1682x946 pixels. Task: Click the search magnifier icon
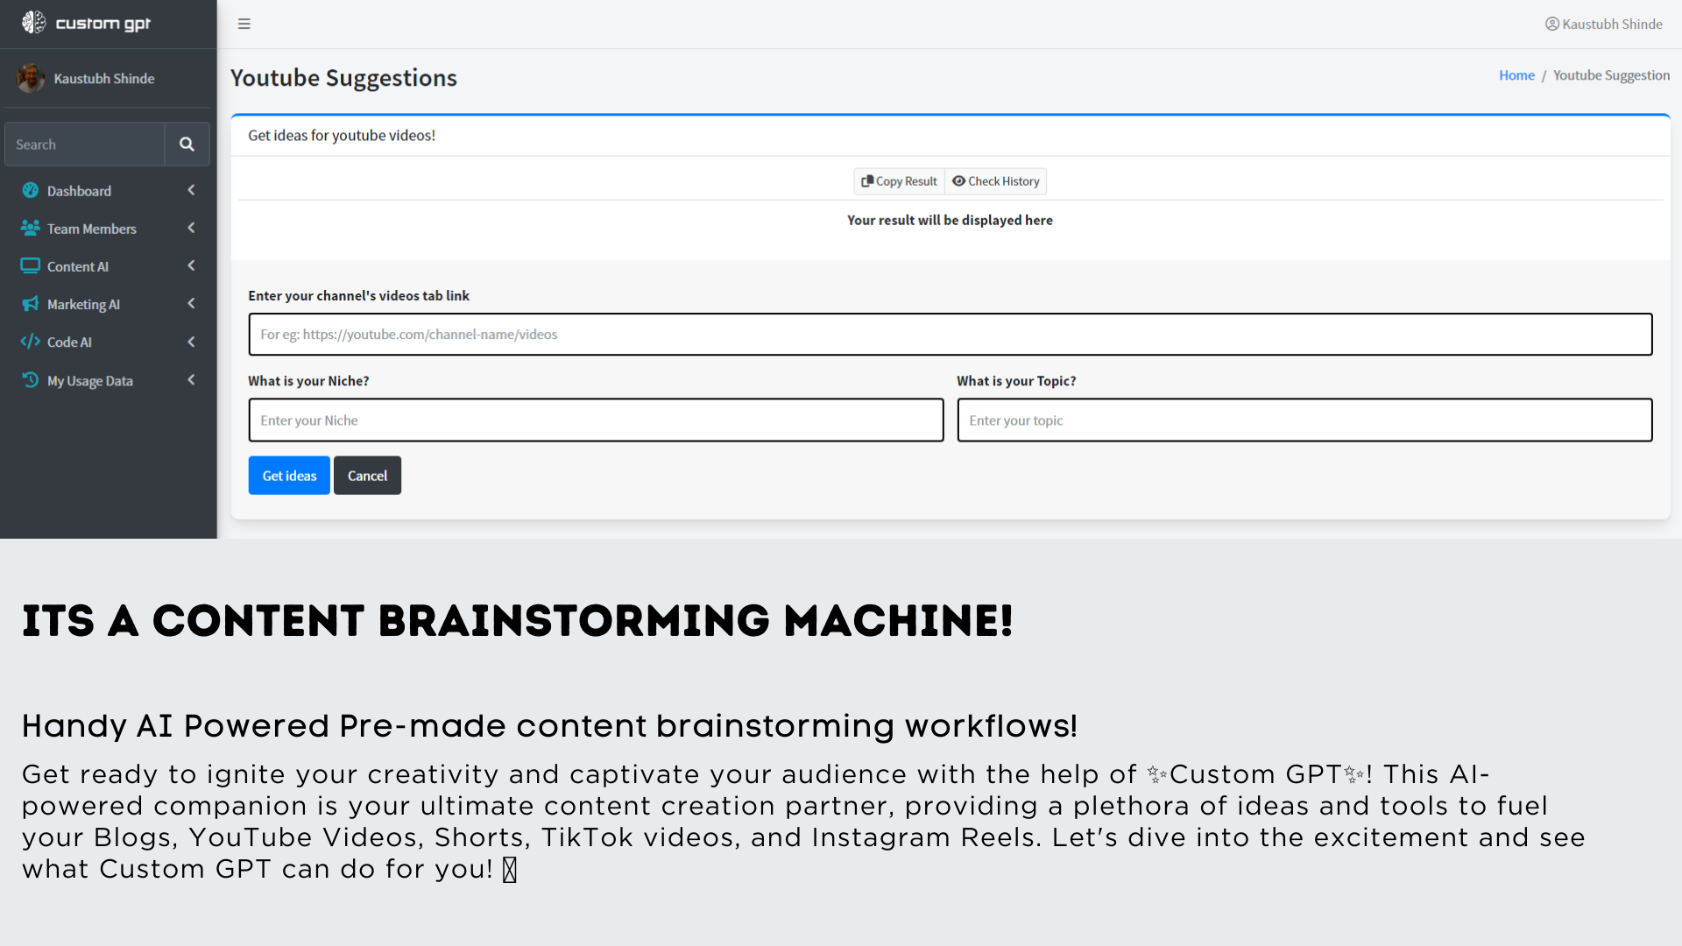(187, 145)
